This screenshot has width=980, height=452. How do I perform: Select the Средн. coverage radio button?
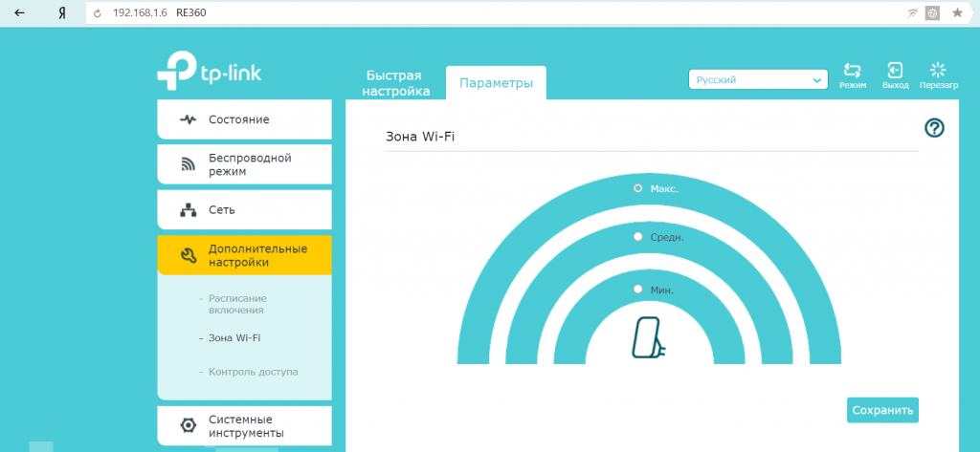[638, 236]
